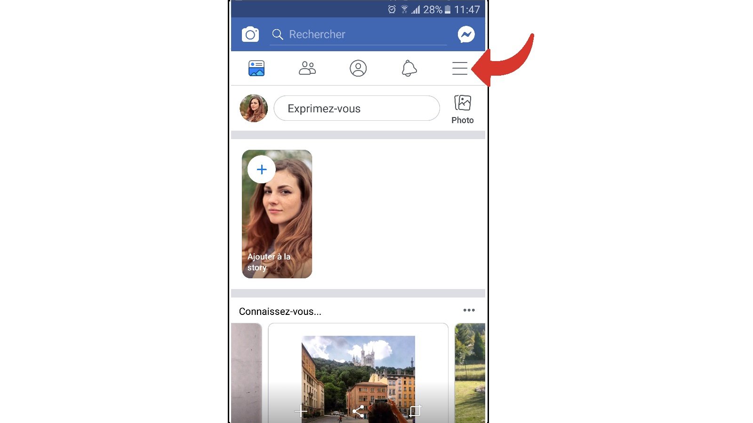
Task: Open the hamburger menu
Action: 460,68
